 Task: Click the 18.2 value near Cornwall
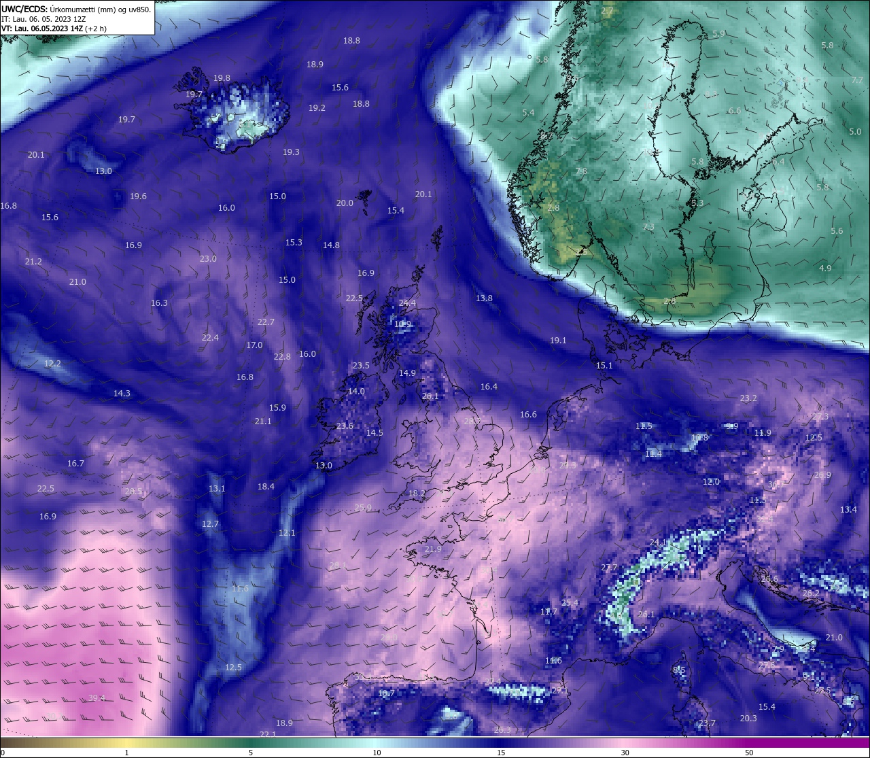coord(417,493)
